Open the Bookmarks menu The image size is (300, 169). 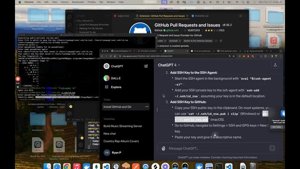78,2
